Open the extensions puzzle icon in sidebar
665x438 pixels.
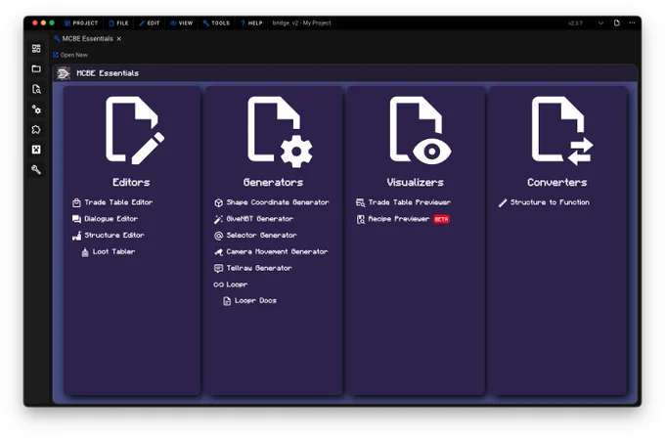point(36,129)
